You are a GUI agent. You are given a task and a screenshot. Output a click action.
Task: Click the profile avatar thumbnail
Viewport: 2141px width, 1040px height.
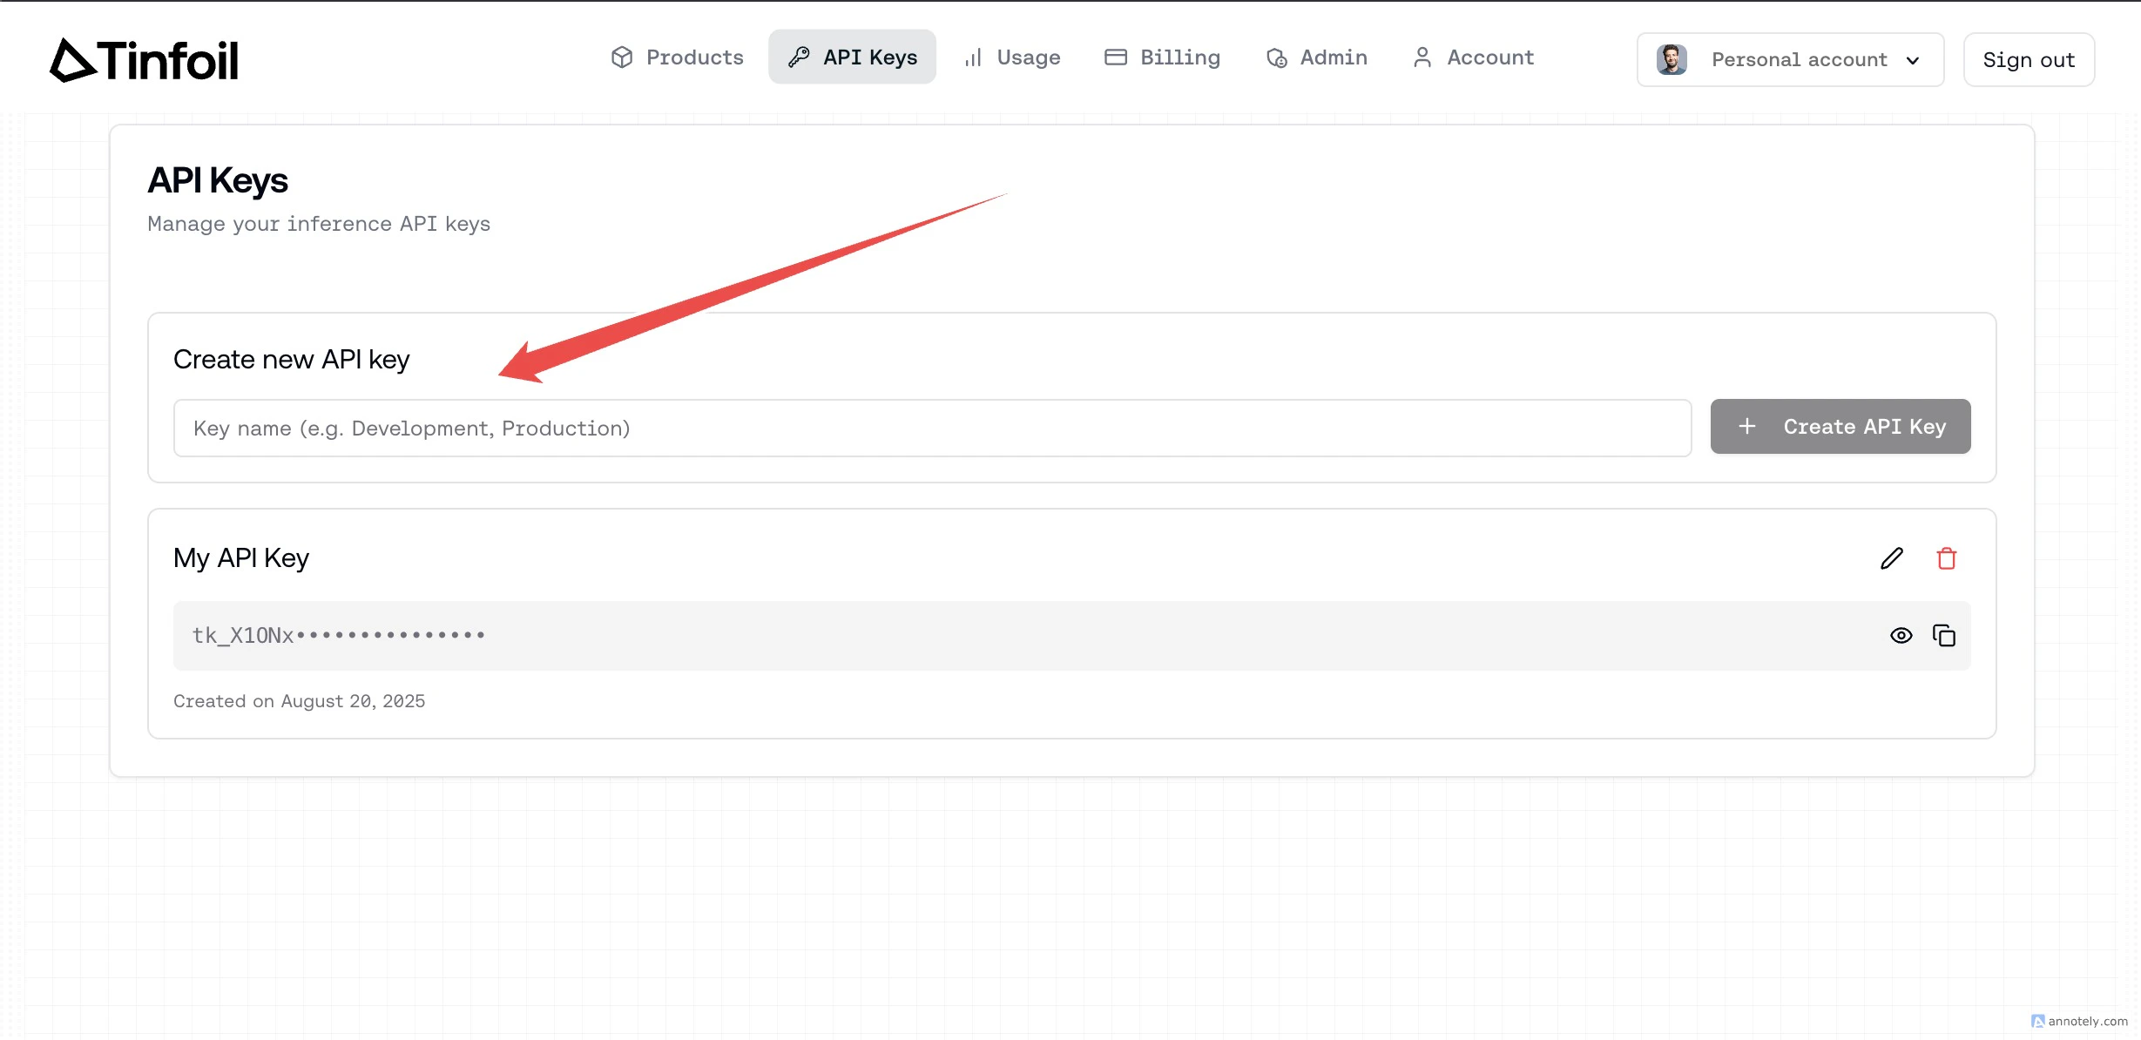pyautogui.click(x=1672, y=59)
